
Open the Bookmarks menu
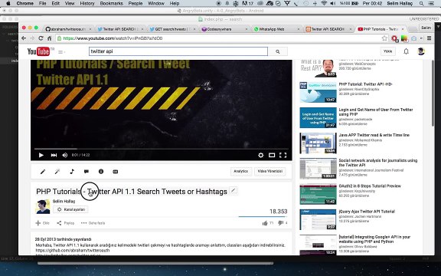pyautogui.click(x=111, y=3)
